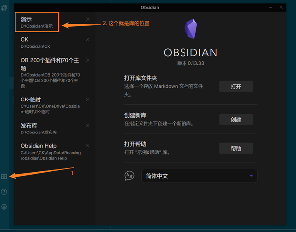Click the grid icon at top of ribbon
This screenshot has height=232, width=296.
pos(4,8)
